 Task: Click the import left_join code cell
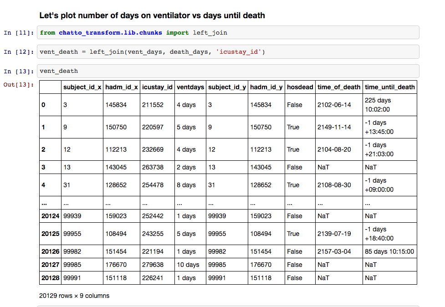[x=228, y=33]
